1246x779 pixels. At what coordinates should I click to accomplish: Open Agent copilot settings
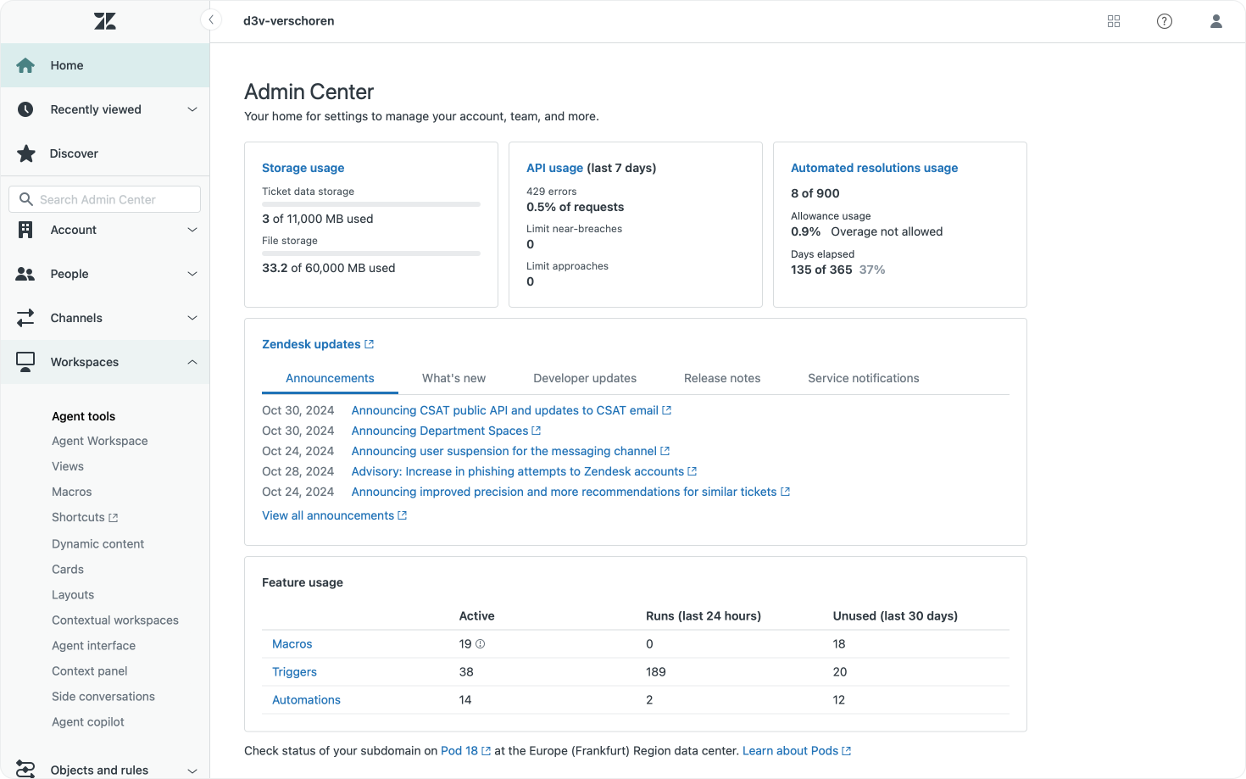point(88,722)
